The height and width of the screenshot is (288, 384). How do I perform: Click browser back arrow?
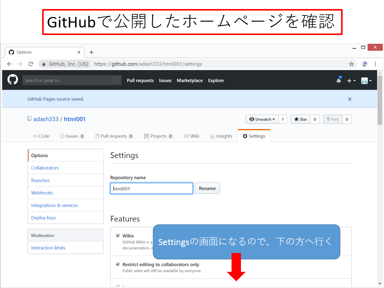point(10,64)
